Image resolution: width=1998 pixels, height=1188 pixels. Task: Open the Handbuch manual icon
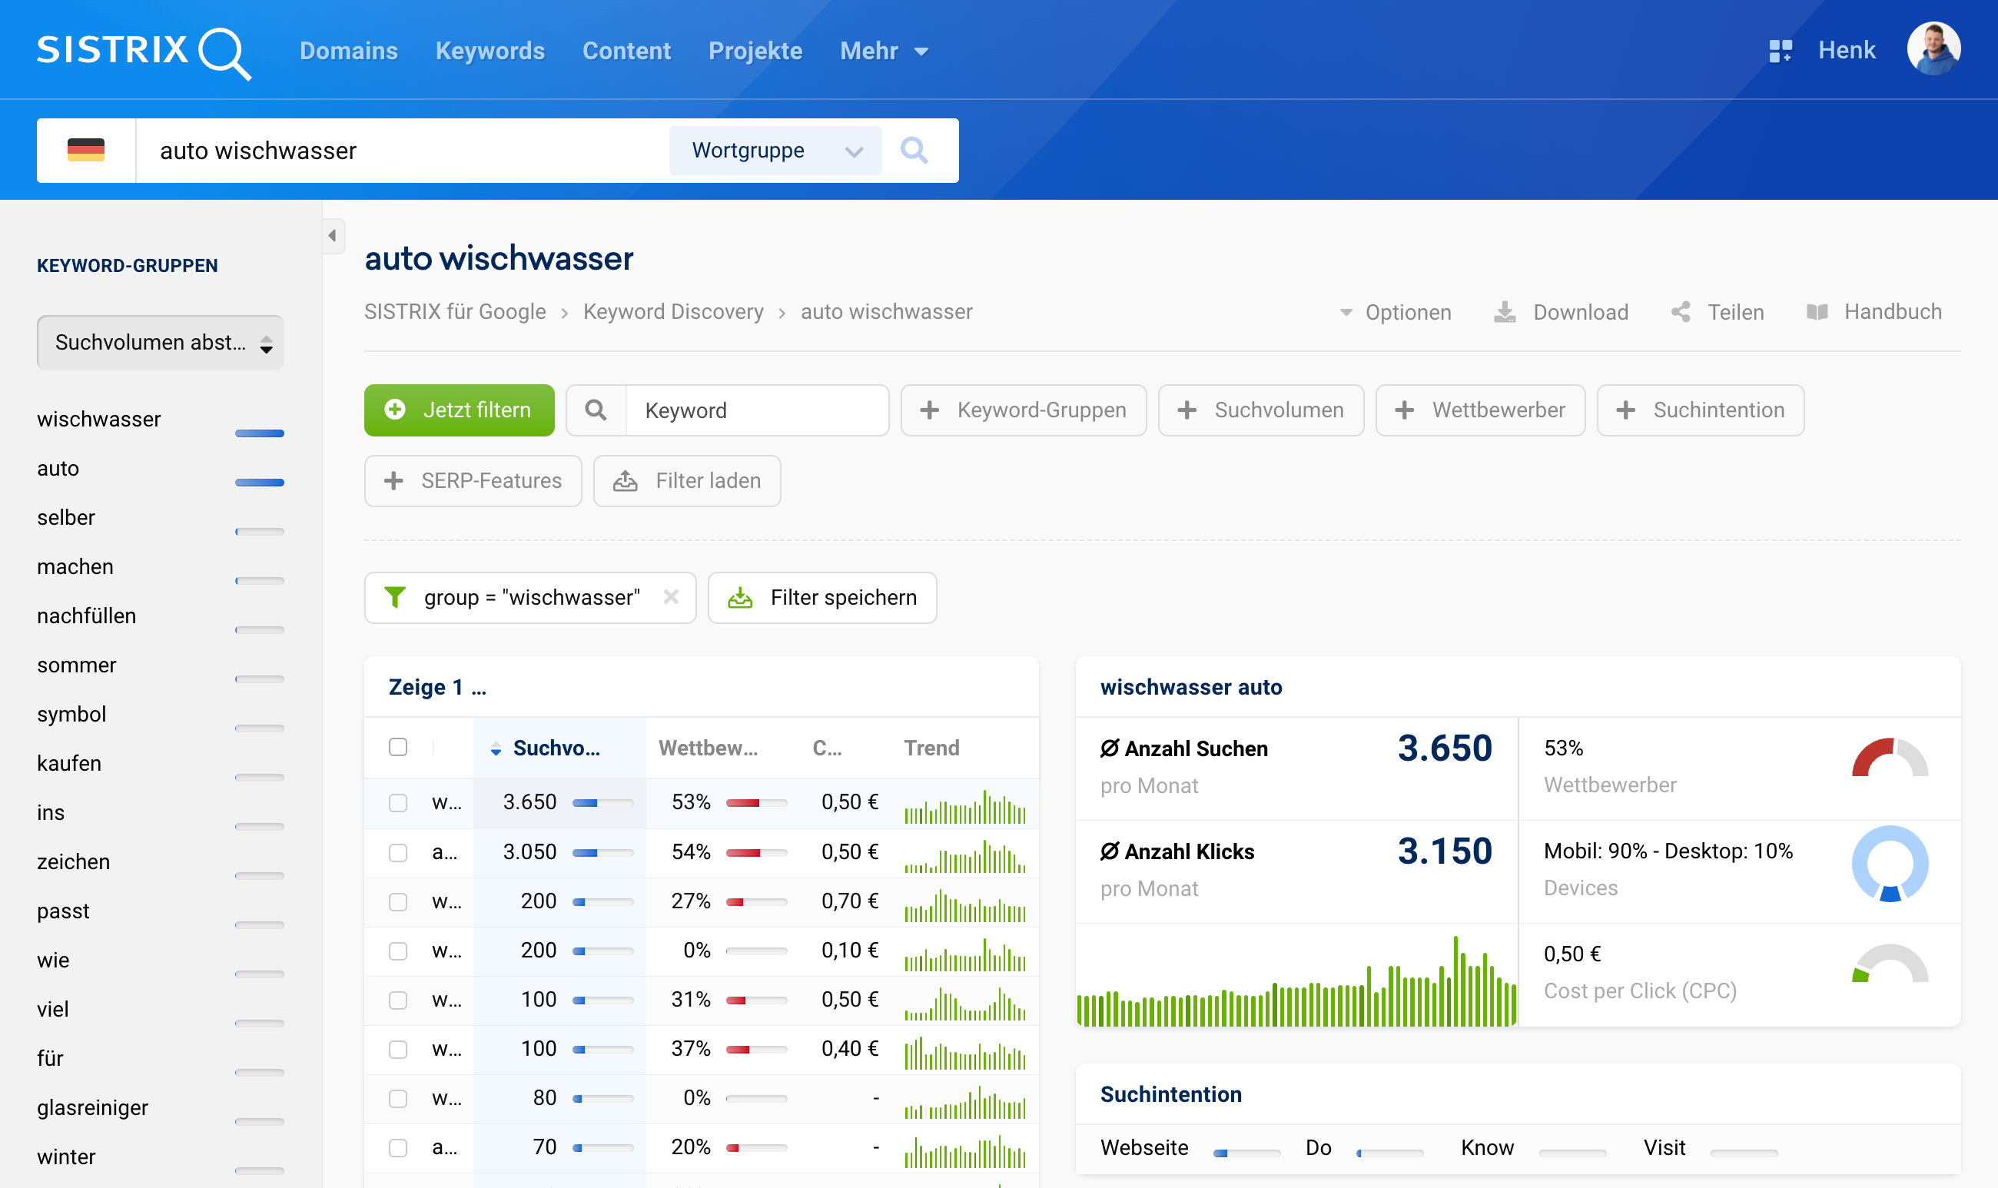(x=1819, y=311)
